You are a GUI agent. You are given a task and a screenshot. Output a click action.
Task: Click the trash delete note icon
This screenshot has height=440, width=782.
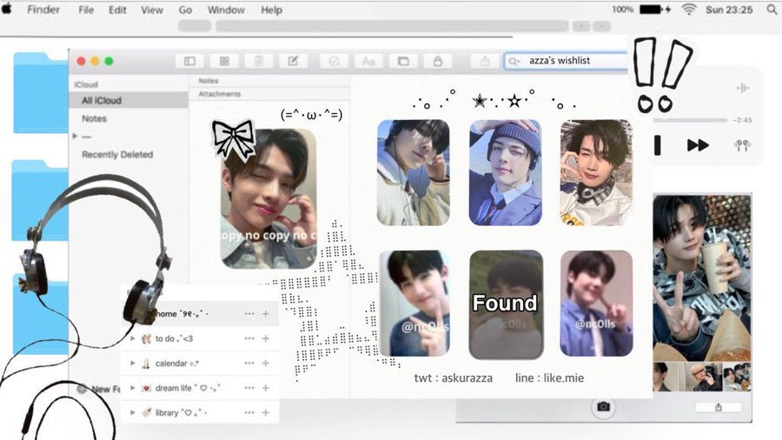coord(258,61)
